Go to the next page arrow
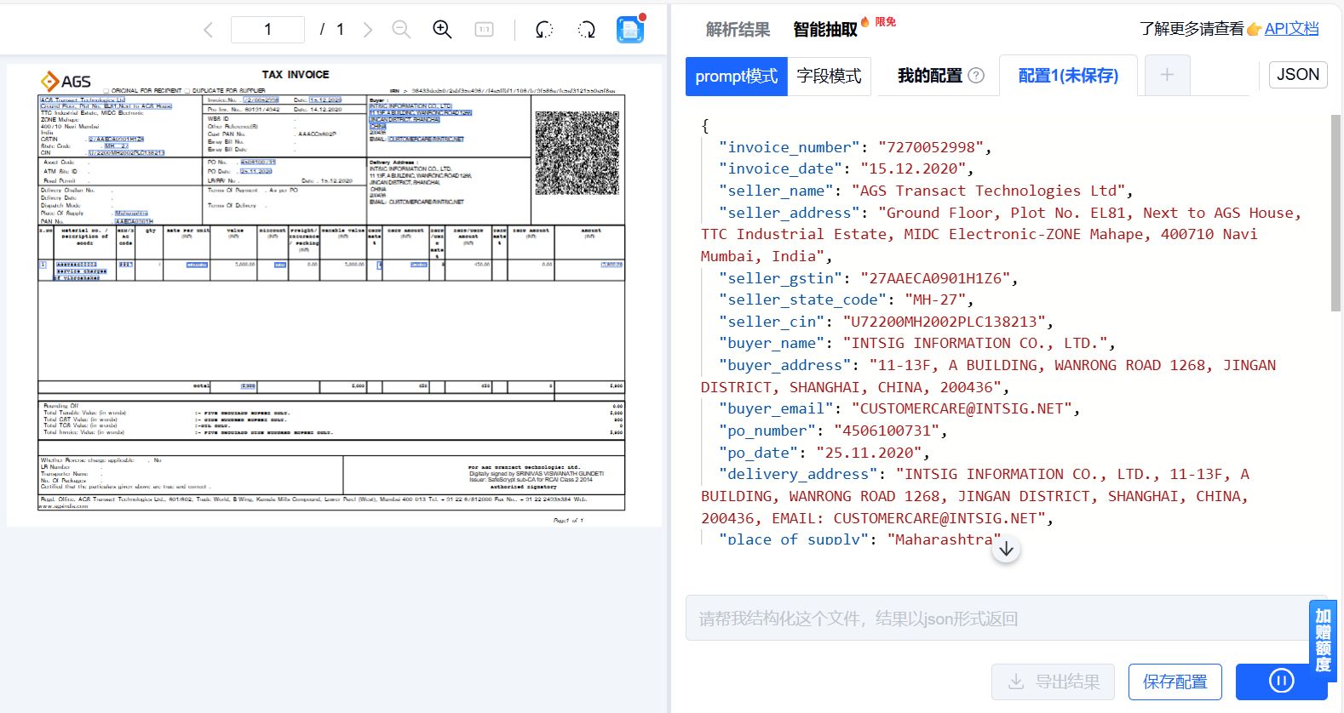This screenshot has width=1344, height=713. click(x=368, y=30)
